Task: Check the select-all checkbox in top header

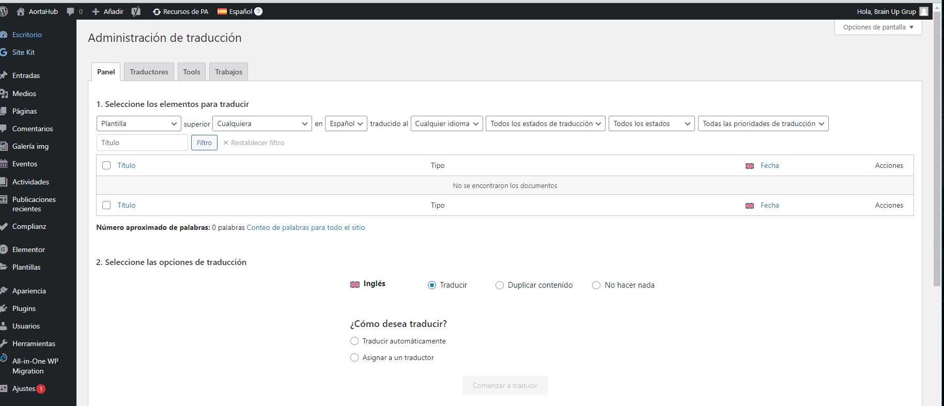Action: [x=106, y=165]
